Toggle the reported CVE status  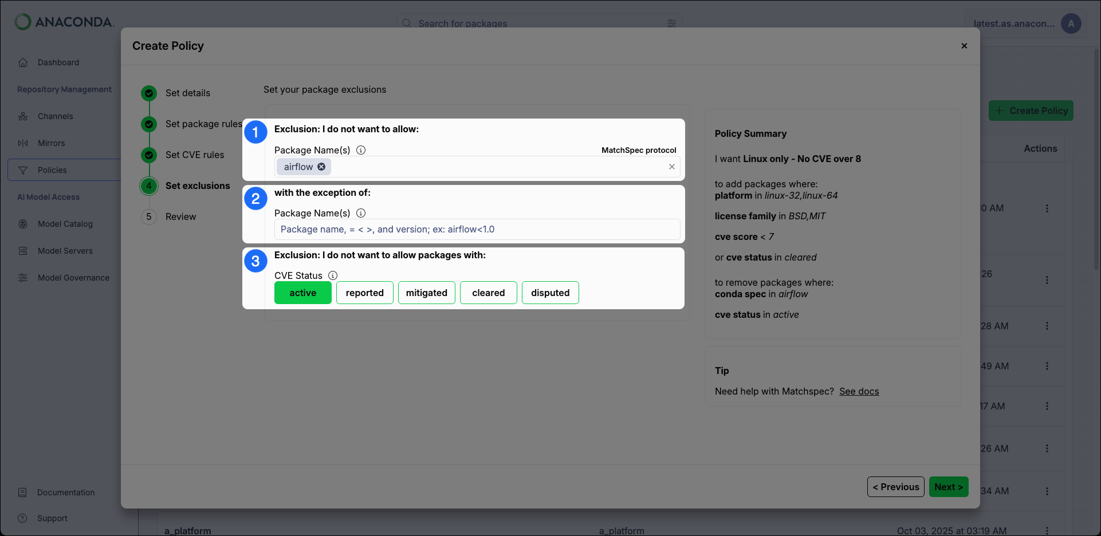click(x=365, y=292)
